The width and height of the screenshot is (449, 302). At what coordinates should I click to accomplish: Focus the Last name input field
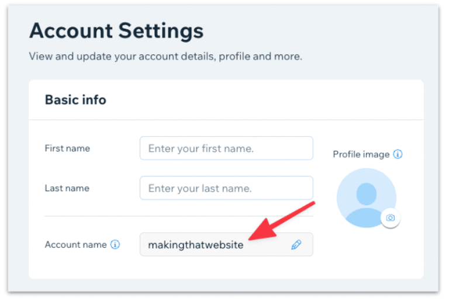[226, 189]
